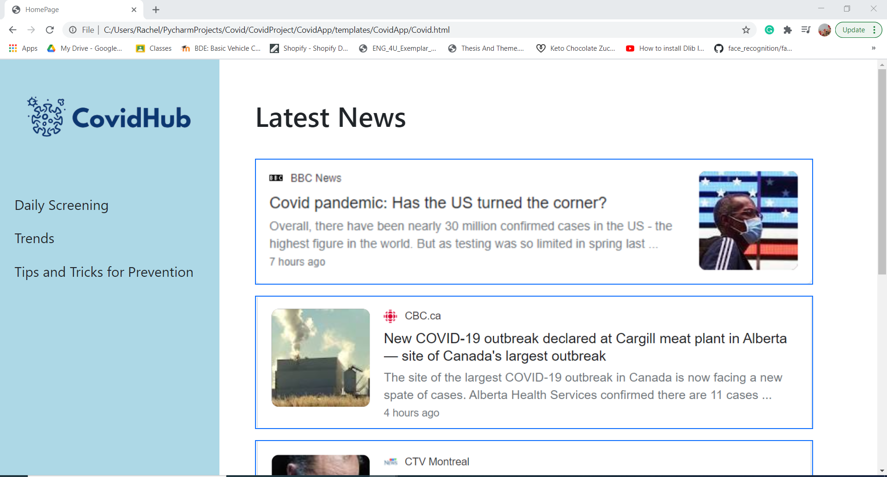Open the CTV Montreal article thumbnail
This screenshot has height=477, width=887.
click(321, 465)
